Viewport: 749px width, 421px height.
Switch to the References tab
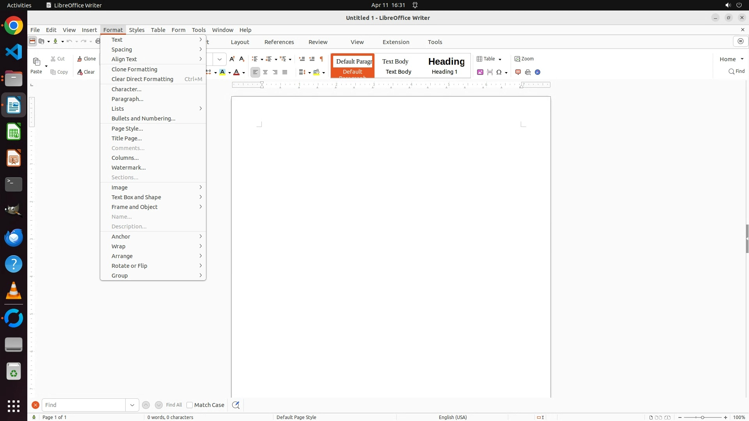279,42
